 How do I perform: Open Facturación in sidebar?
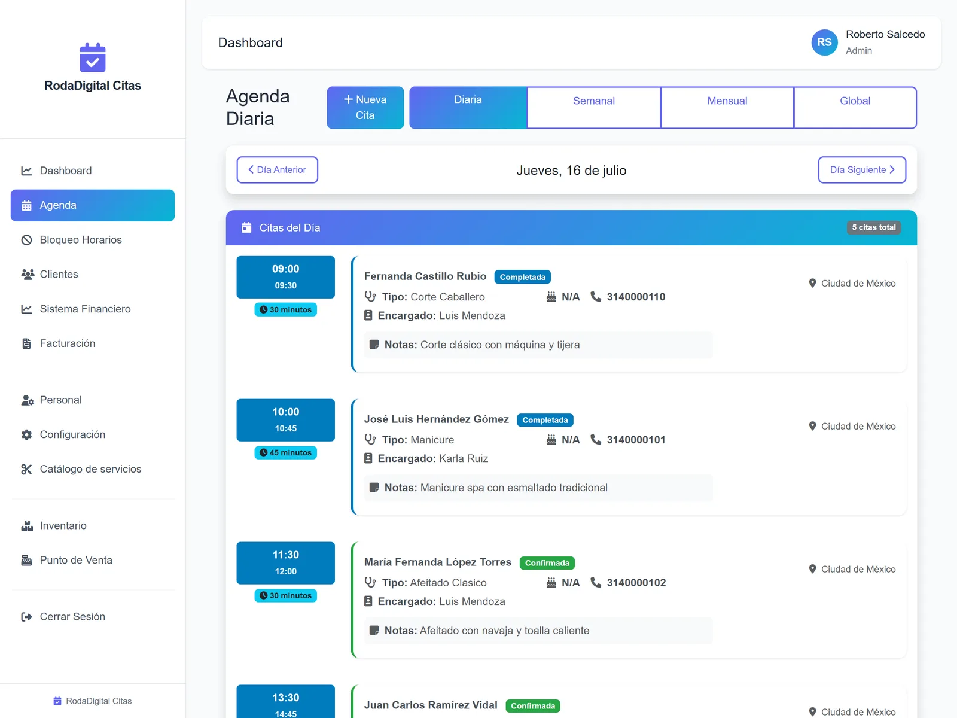[x=93, y=343]
